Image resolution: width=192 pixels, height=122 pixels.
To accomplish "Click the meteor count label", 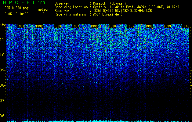I will tap(43, 9).
